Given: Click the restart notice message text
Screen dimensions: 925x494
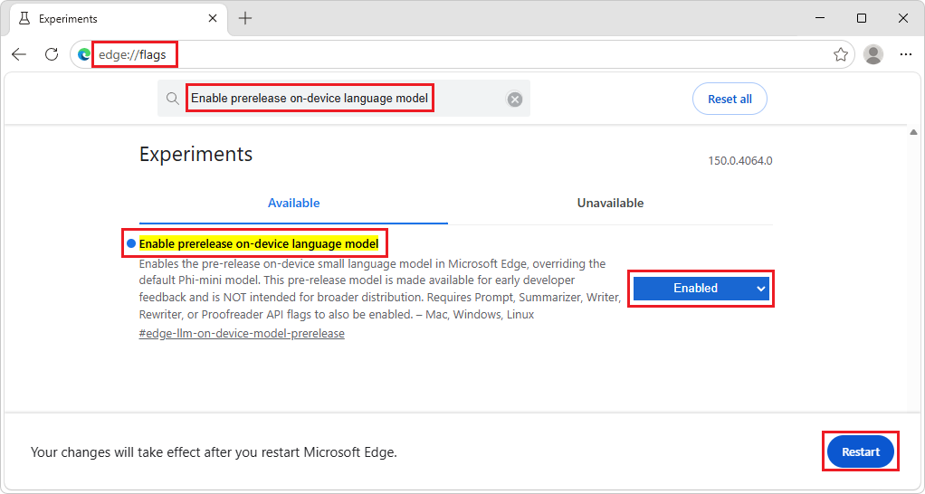Looking at the screenshot, I should 214,452.
